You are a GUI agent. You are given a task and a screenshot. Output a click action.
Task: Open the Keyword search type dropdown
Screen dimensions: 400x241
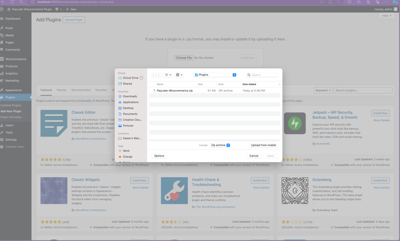point(323,90)
